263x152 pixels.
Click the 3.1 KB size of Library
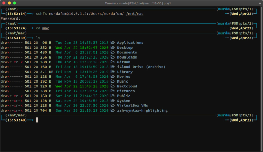point(47,72)
